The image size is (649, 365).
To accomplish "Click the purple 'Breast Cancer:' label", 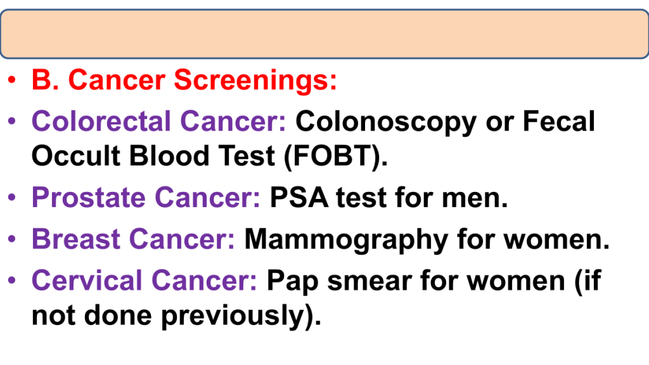I will [x=134, y=240].
